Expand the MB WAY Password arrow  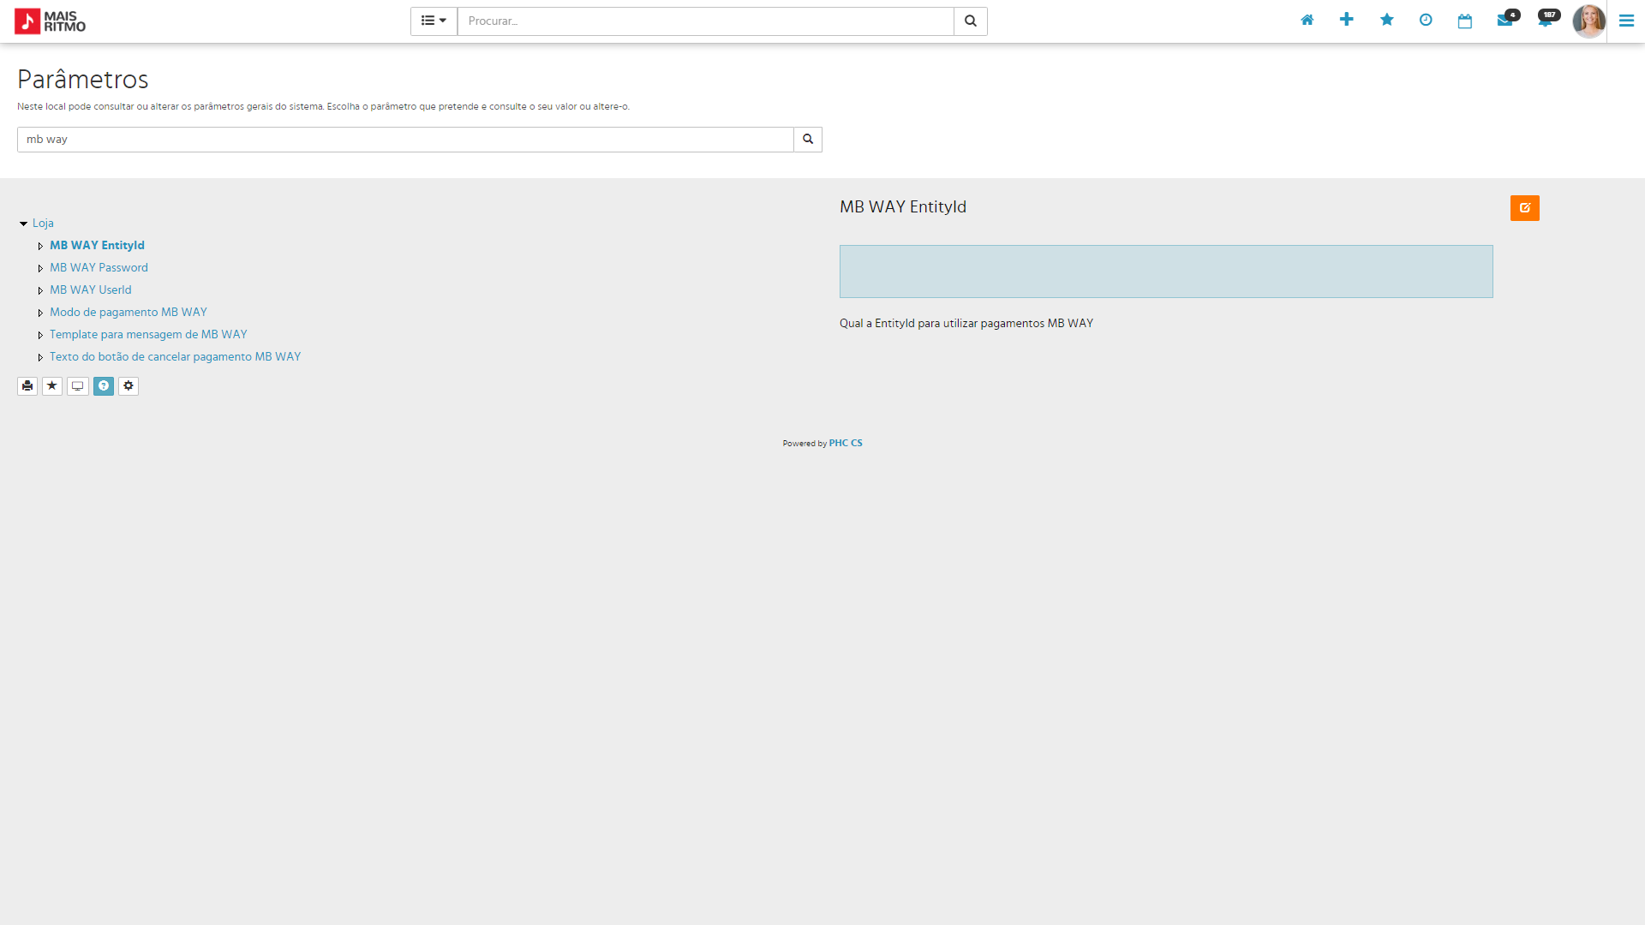(40, 268)
